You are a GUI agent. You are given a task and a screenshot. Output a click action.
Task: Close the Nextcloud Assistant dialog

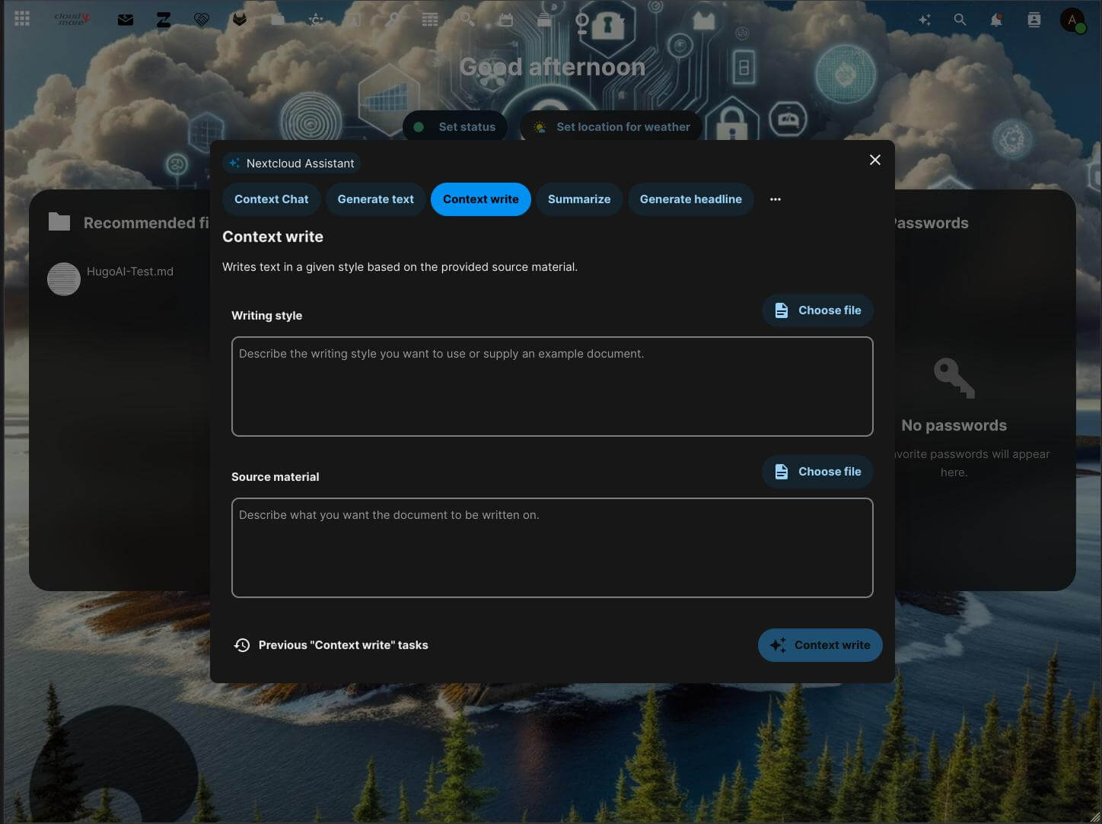[x=875, y=160]
